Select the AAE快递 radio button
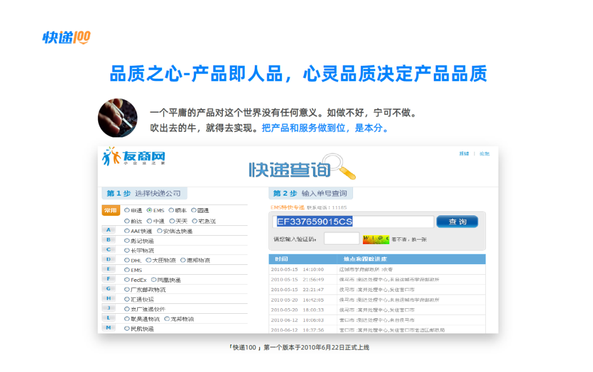Image resolution: width=593 pixels, height=372 pixels. coord(127,231)
